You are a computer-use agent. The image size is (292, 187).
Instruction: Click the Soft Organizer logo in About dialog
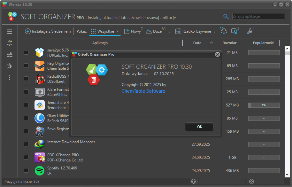[x=97, y=74]
